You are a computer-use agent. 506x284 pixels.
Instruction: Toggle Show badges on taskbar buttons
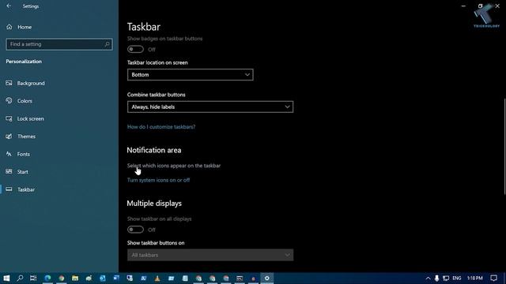click(x=135, y=49)
